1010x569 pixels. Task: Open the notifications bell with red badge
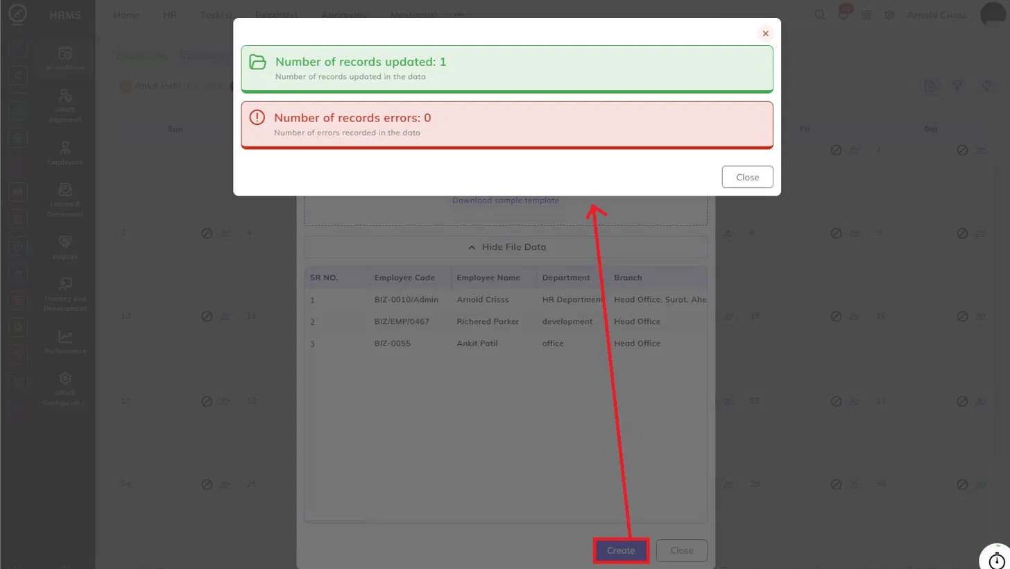(844, 14)
